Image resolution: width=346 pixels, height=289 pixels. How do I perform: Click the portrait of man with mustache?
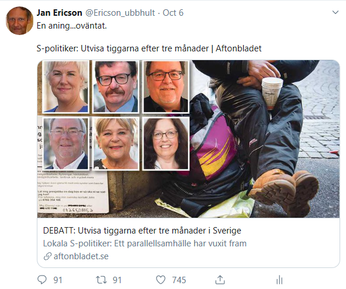tap(116, 86)
